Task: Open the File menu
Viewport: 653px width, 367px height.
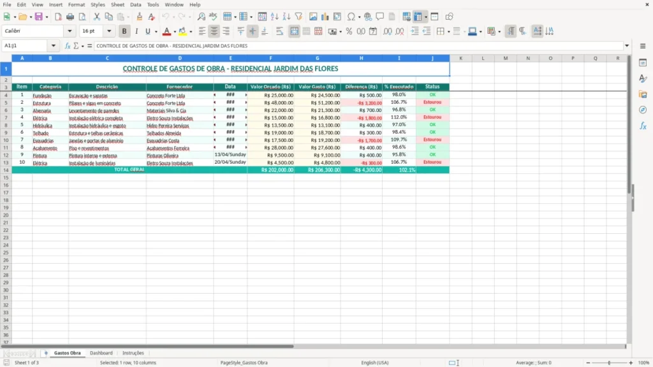Action: point(7,4)
